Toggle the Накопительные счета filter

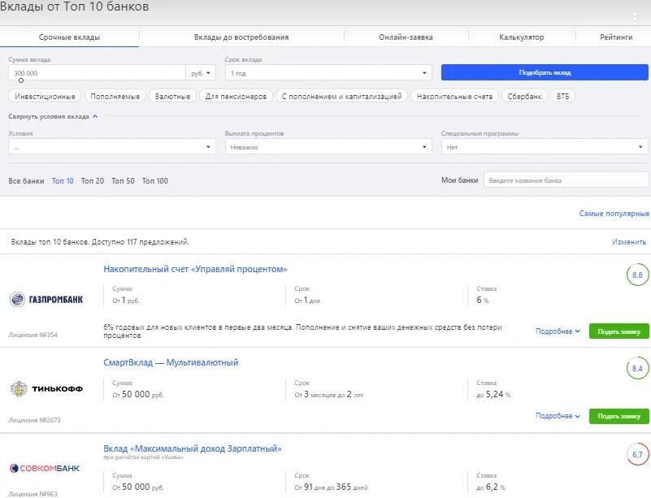pyautogui.click(x=454, y=96)
